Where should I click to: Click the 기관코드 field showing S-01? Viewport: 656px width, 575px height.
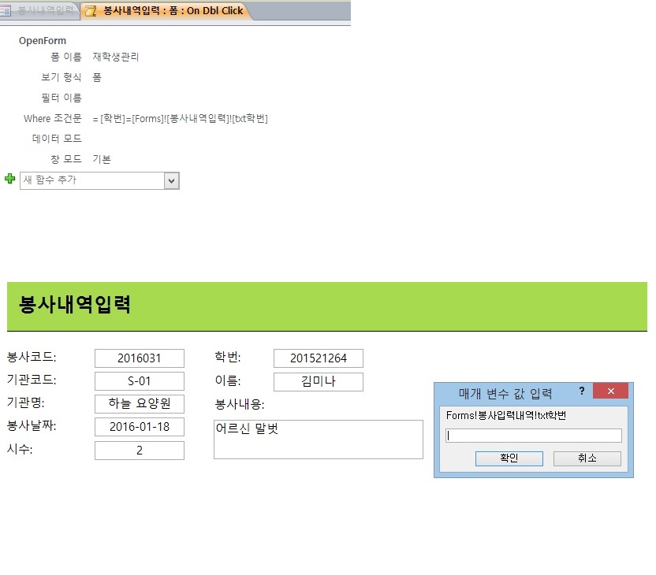139,381
